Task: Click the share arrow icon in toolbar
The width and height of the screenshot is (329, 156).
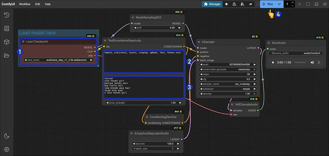Action: (x=250, y=4)
